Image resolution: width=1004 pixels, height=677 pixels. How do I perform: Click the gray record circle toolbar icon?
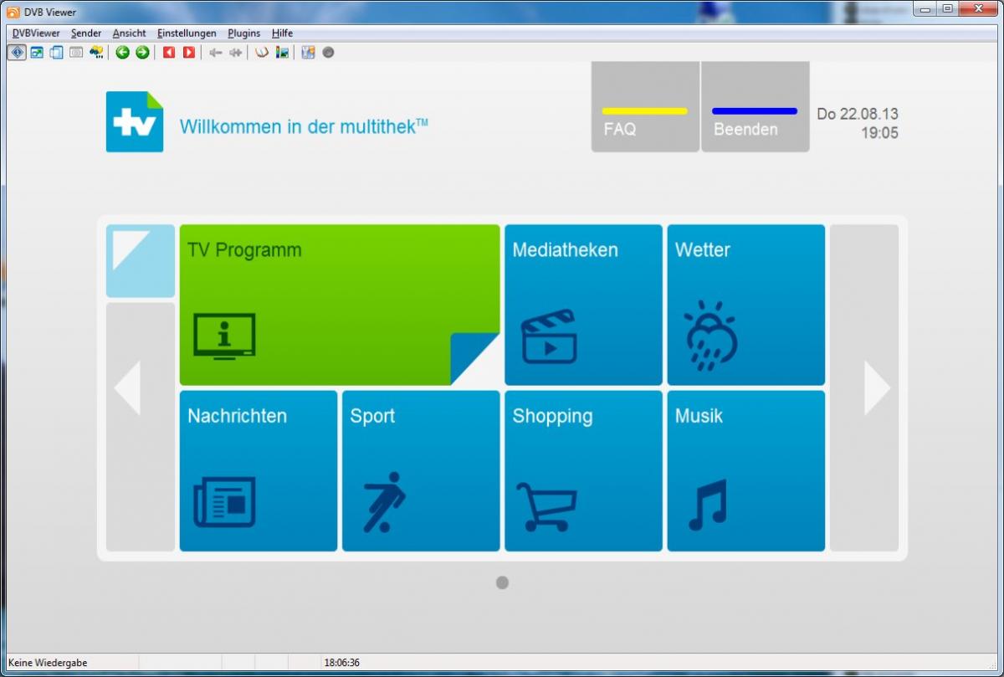click(329, 53)
